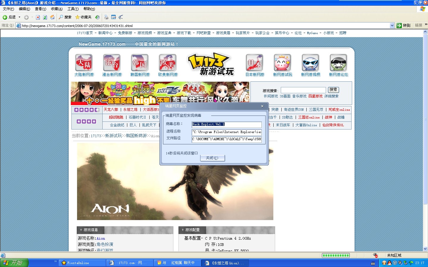
Task: Click the 进程名称 path field
Action: [227, 132]
